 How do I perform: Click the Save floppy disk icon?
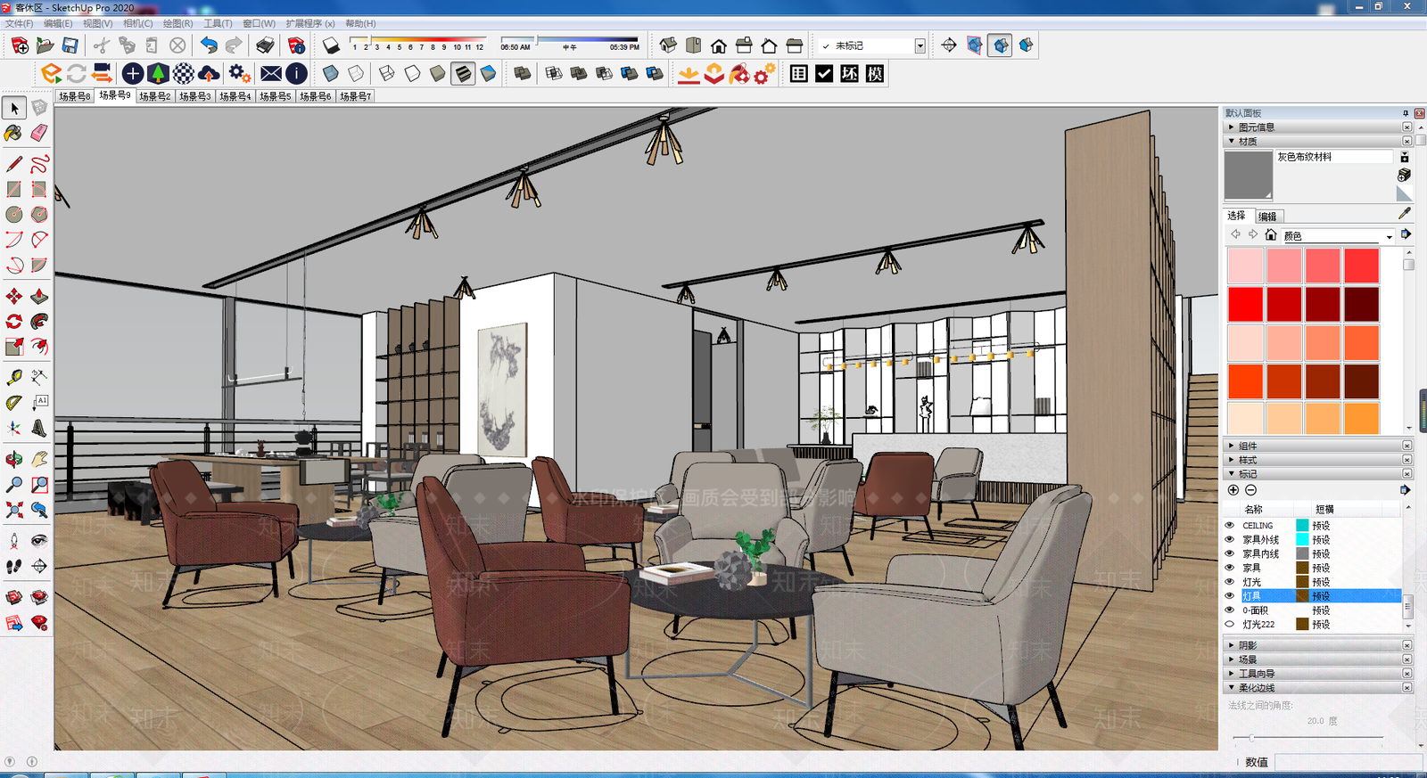pyautogui.click(x=70, y=45)
